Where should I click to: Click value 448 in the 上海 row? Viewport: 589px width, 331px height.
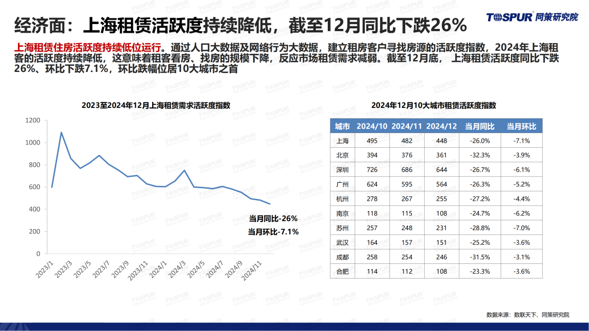point(442,141)
